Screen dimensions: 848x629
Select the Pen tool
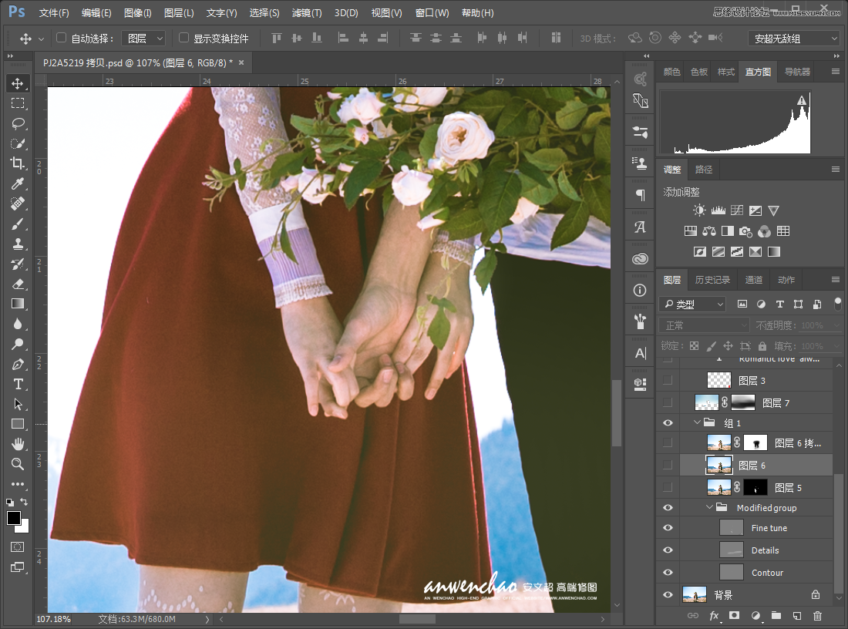click(17, 364)
